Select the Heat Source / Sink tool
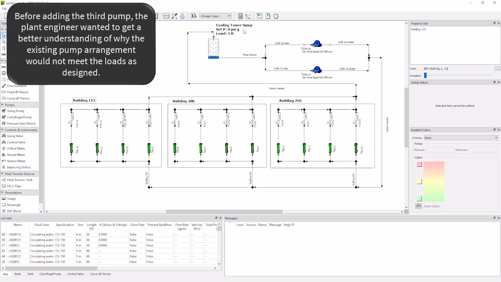 [20, 180]
